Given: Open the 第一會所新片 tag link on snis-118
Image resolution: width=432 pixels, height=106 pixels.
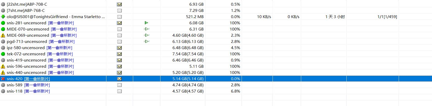Looking at the screenshot, I should coord(37,91).
